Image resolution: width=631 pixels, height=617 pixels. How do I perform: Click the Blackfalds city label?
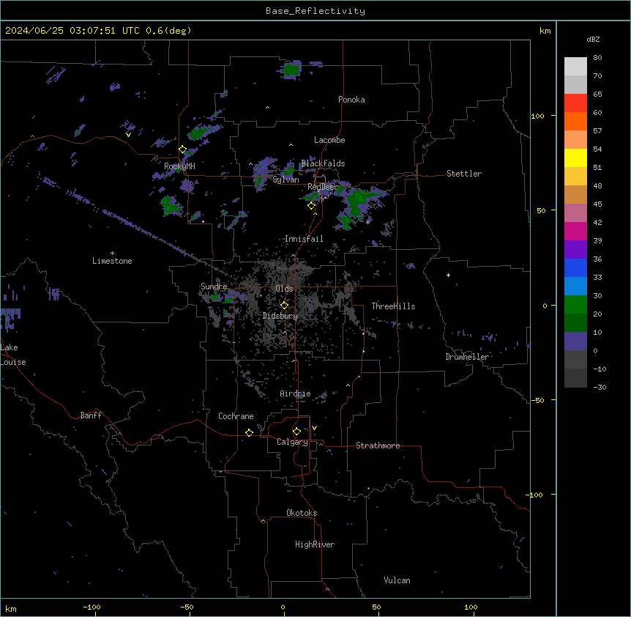(323, 163)
